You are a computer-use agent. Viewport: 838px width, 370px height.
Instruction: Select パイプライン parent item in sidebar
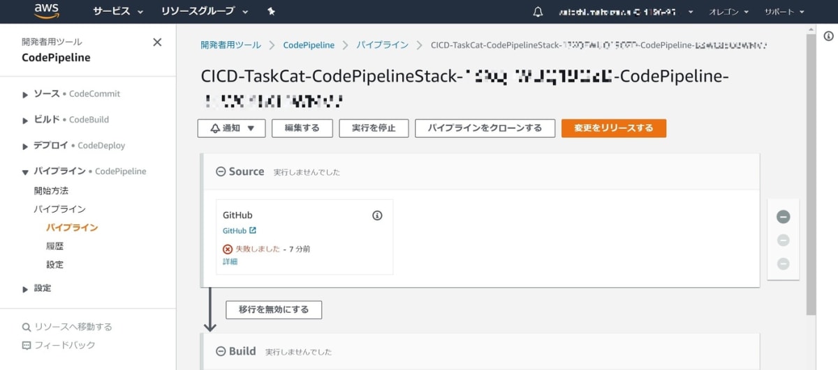(59, 209)
